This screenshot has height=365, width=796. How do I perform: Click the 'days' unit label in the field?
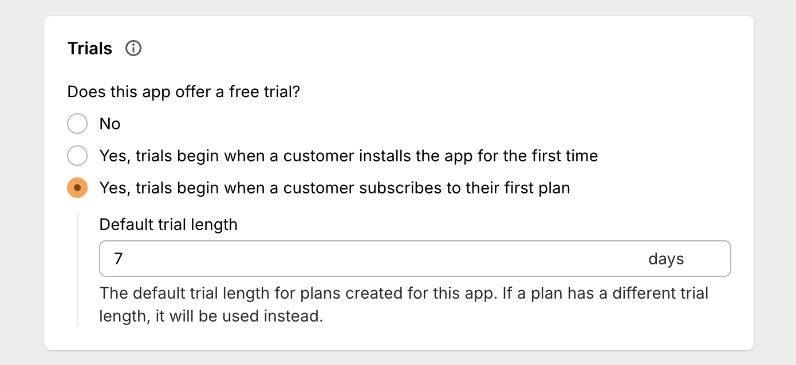pyautogui.click(x=665, y=259)
